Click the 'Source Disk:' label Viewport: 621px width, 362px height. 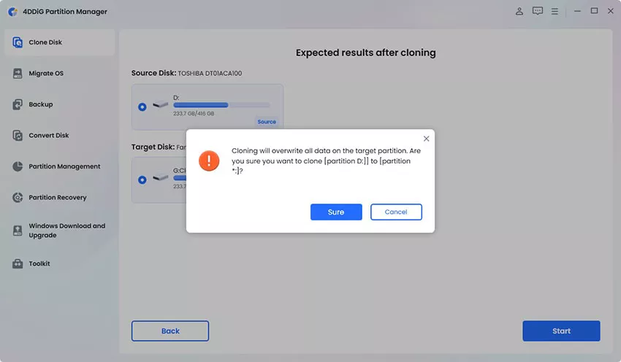(153, 73)
